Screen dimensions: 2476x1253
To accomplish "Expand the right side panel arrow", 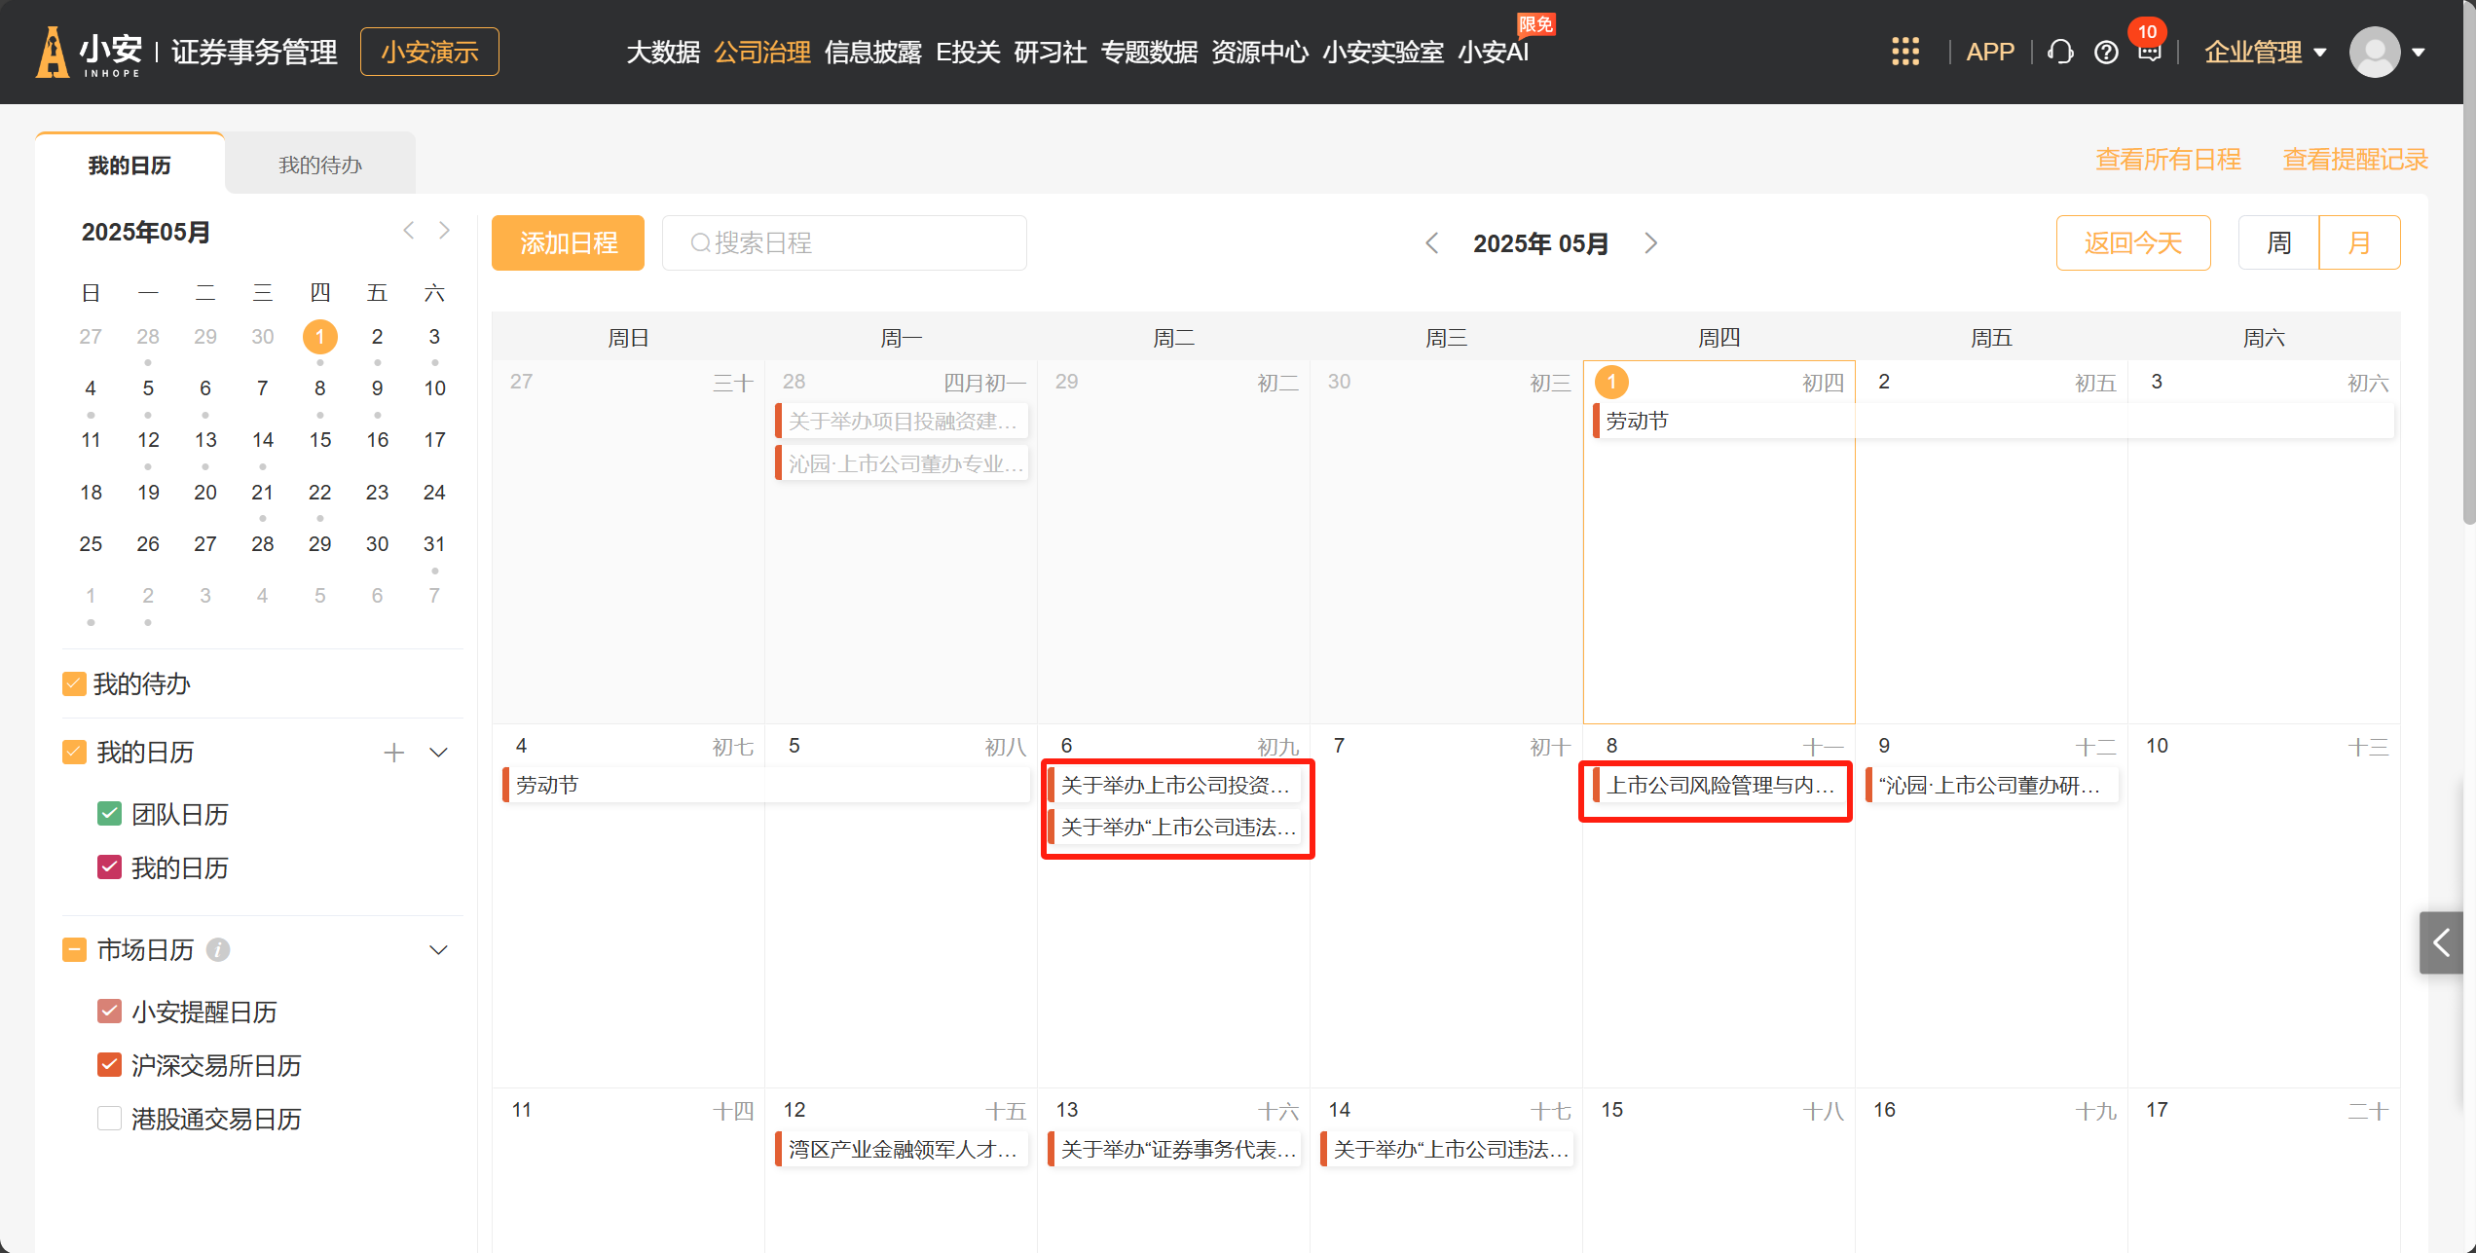I will [x=2441, y=942].
